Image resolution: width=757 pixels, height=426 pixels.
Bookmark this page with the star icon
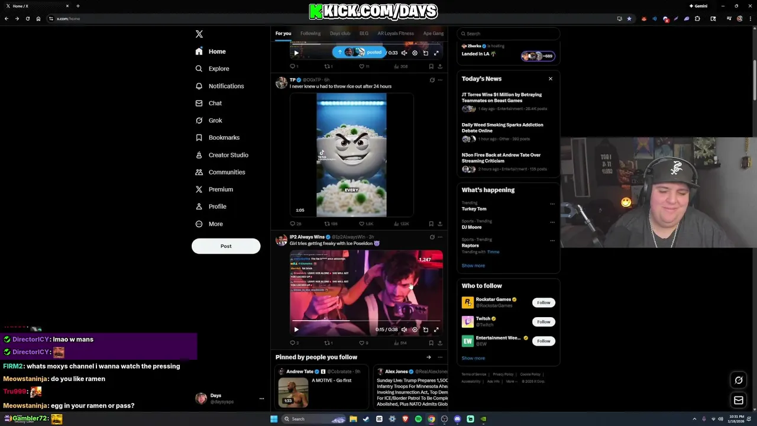click(x=629, y=18)
